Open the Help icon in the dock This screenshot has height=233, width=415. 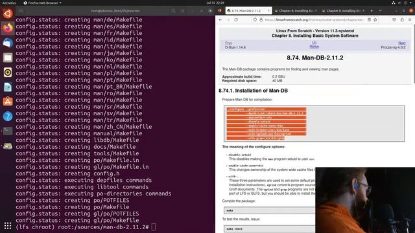8,116
